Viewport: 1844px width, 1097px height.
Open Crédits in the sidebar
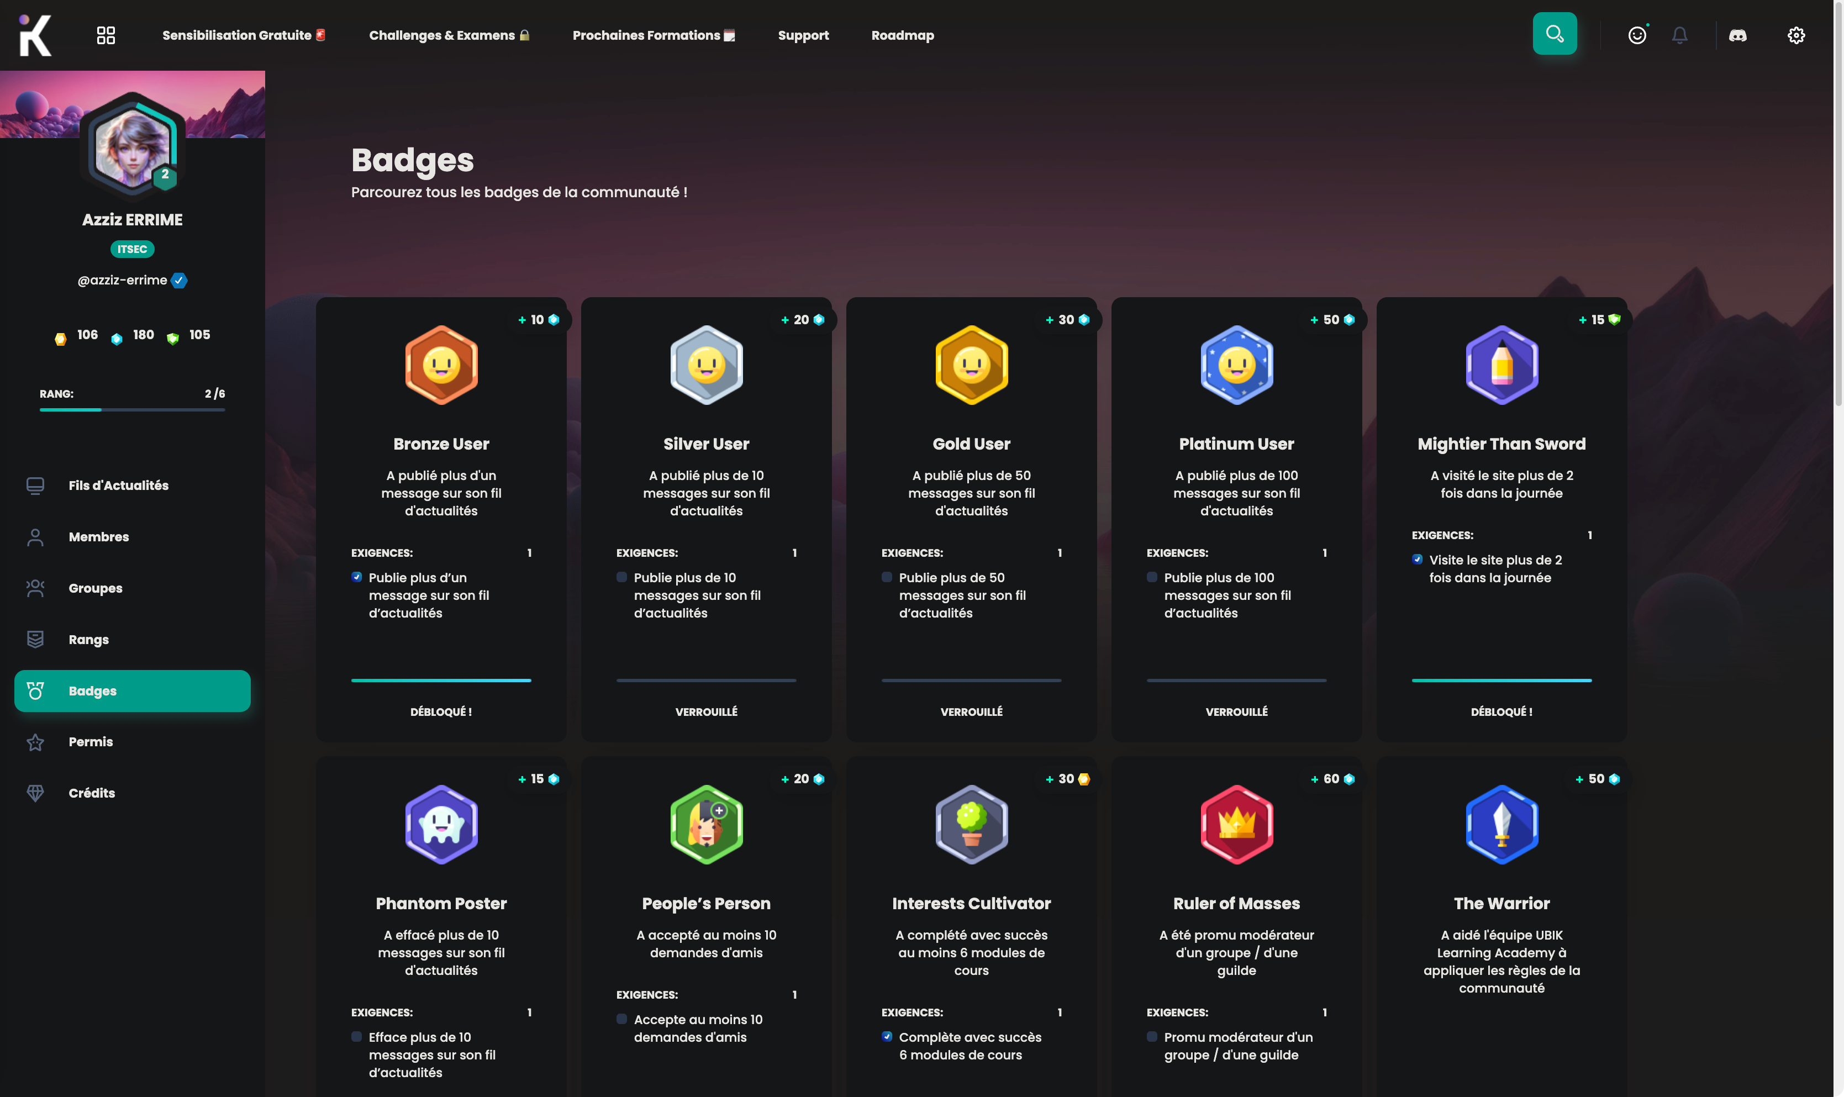coord(132,793)
